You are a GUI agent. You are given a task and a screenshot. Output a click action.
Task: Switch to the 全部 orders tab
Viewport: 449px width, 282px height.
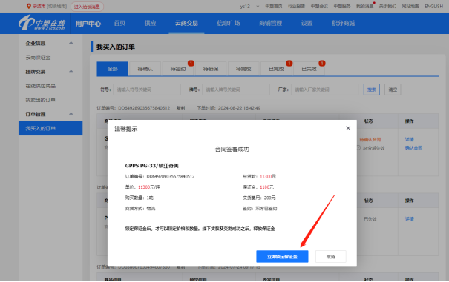113,69
